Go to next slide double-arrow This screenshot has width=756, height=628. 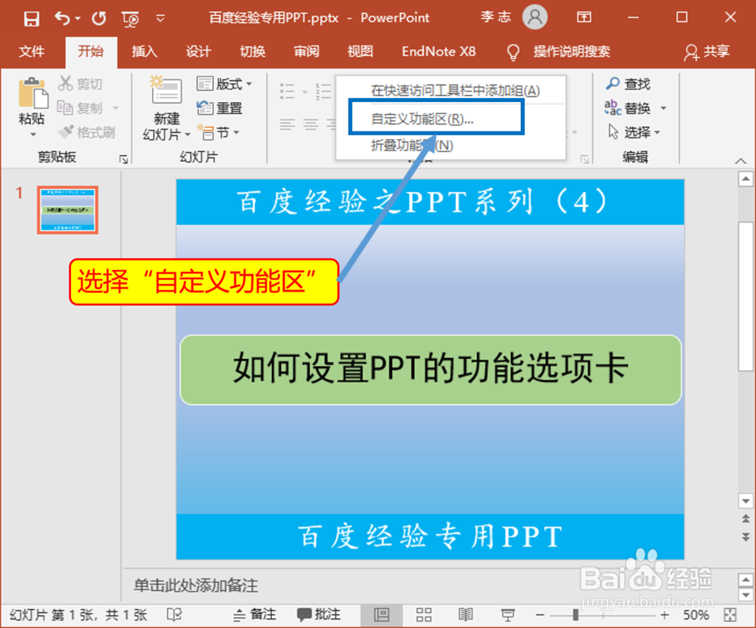[745, 537]
